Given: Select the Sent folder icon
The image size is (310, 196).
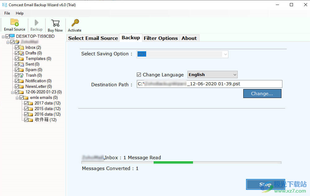Looking at the screenshot, I should point(21,64).
